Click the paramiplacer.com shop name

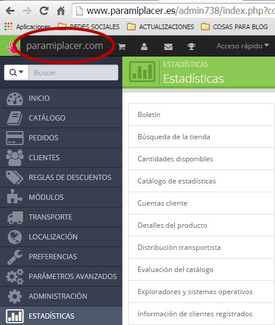click(x=65, y=46)
